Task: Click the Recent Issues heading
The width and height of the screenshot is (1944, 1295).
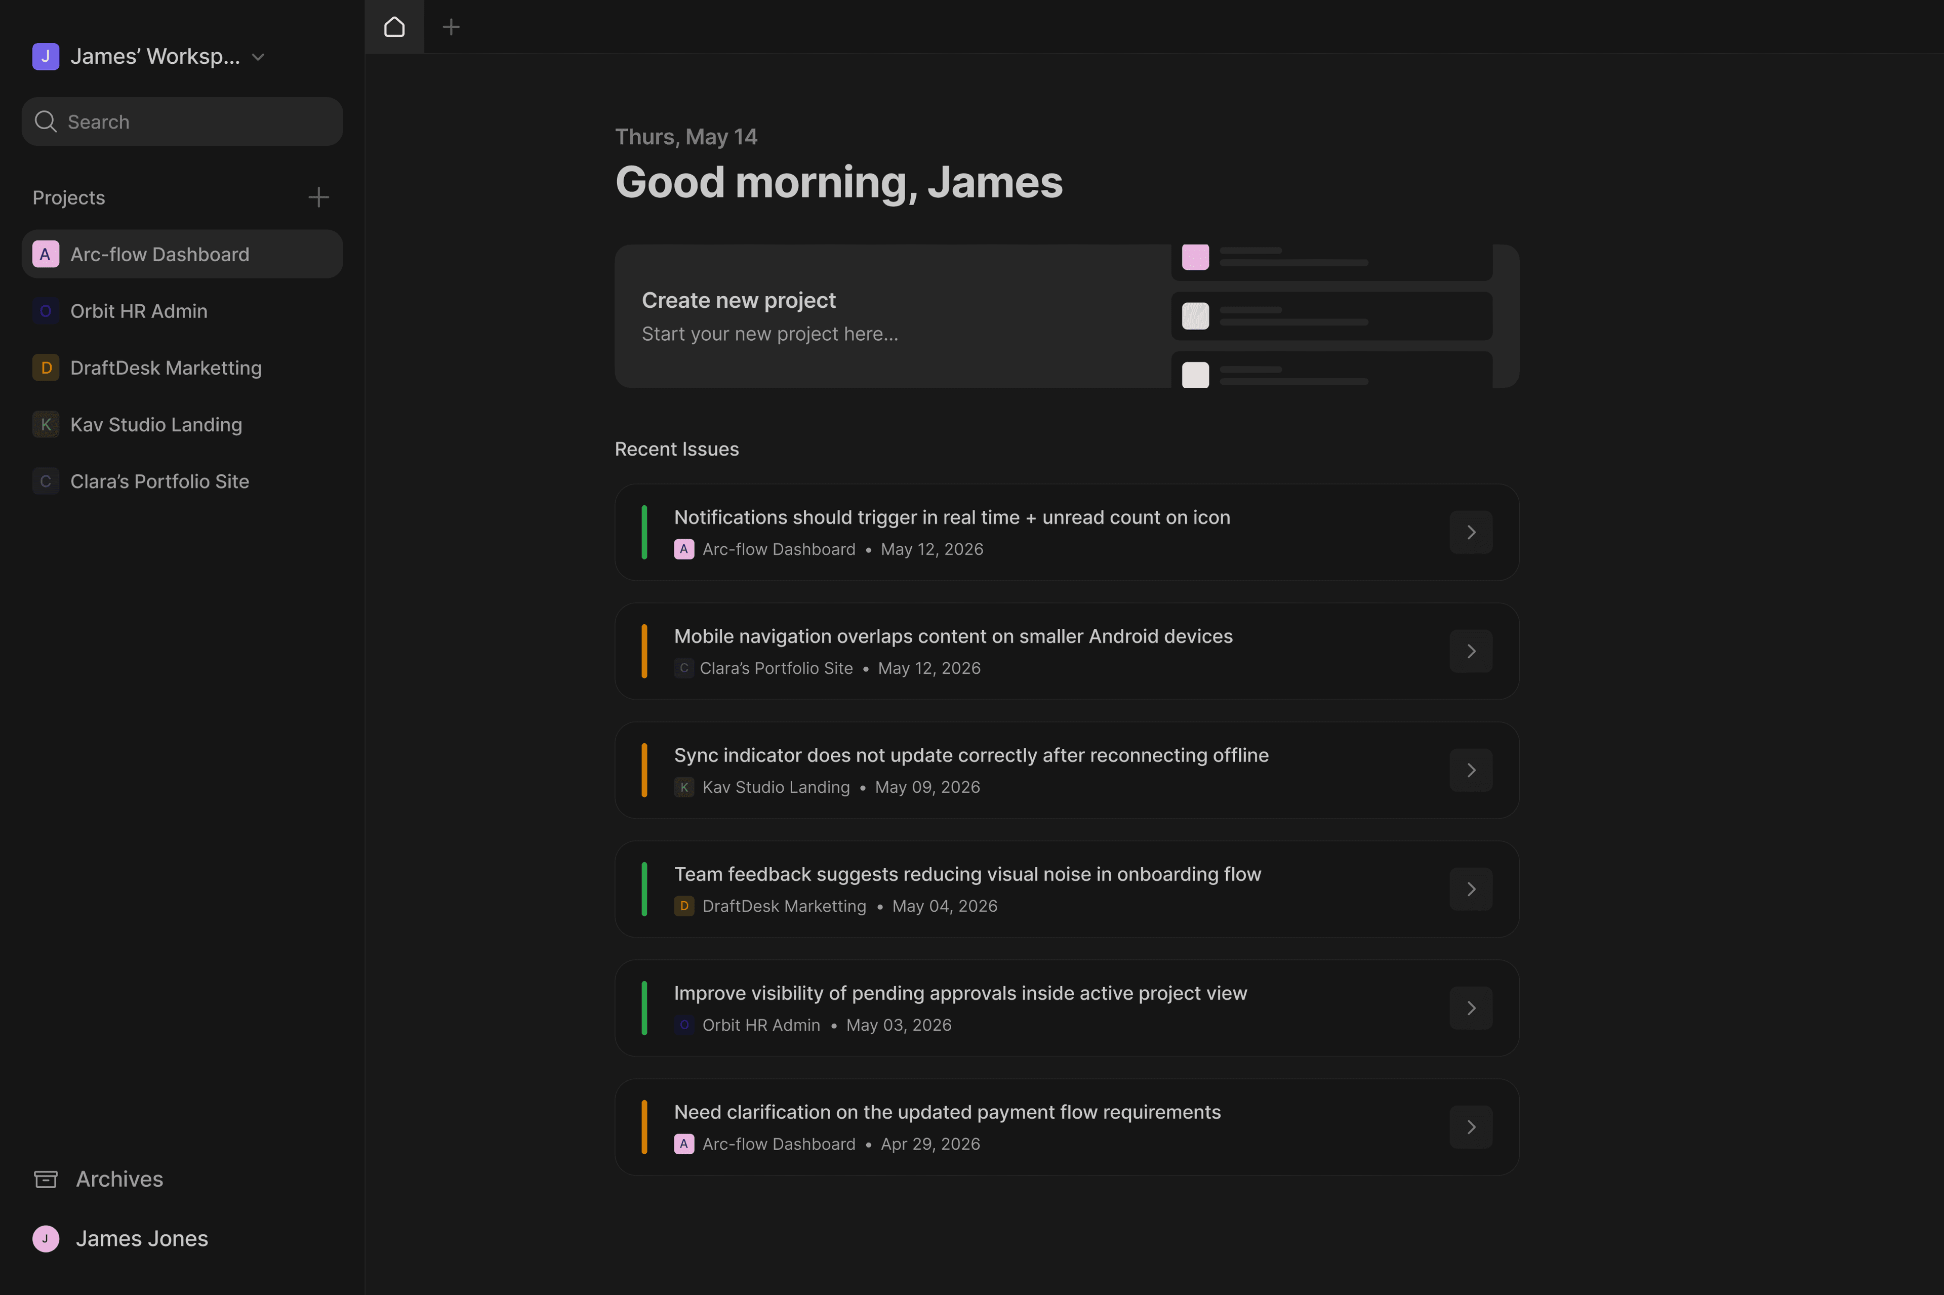Action: pos(676,449)
